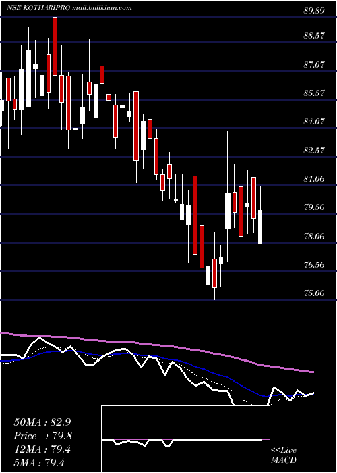337x473 pixels.
Task: Click the last white candle at chart end
Action: (x=260, y=227)
